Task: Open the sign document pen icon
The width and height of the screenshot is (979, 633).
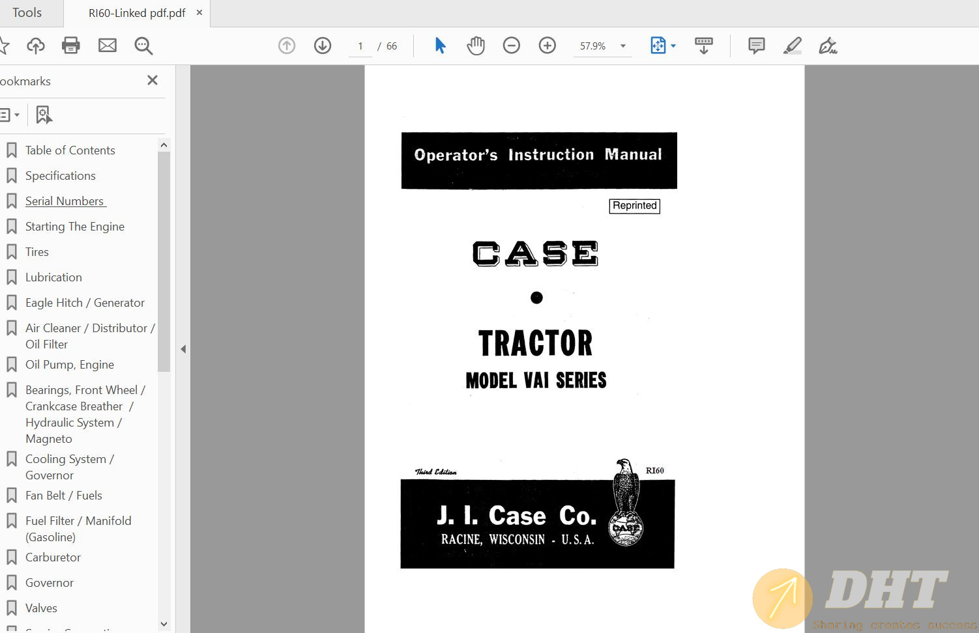Action: pyautogui.click(x=828, y=46)
